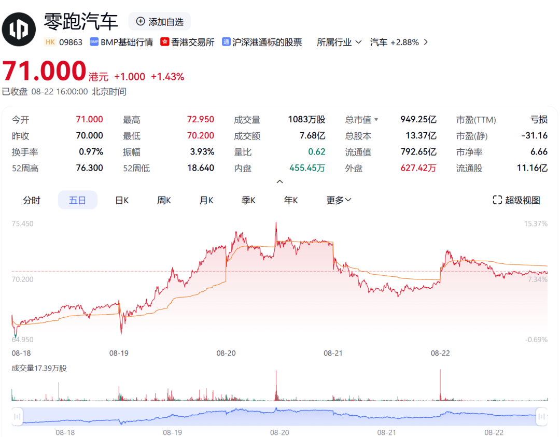Click the 52周低 value 18.640
Screen dimensions: 560x437
pos(200,168)
